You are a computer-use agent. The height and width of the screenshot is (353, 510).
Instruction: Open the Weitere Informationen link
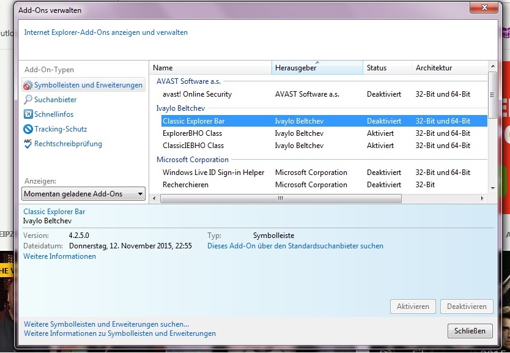click(59, 256)
